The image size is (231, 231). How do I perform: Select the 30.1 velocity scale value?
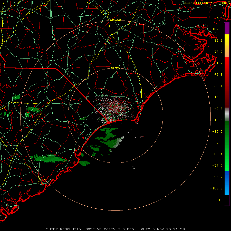coord(218,86)
